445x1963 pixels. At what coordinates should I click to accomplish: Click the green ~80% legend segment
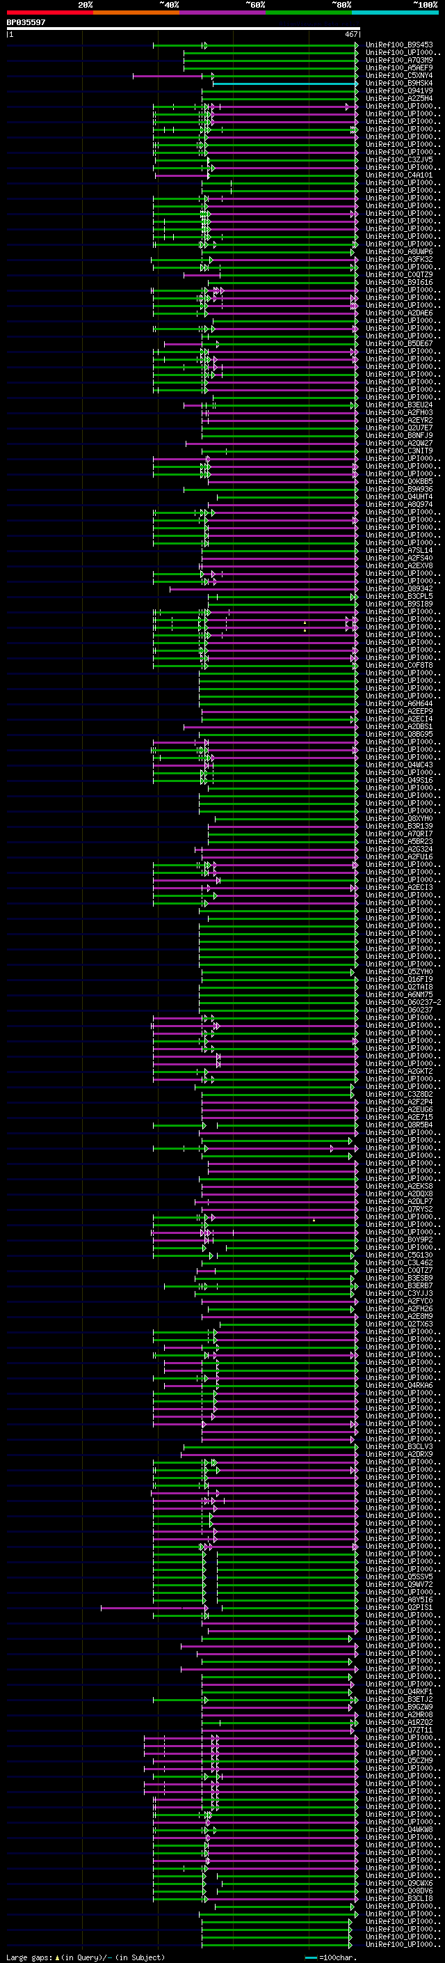[x=309, y=13]
